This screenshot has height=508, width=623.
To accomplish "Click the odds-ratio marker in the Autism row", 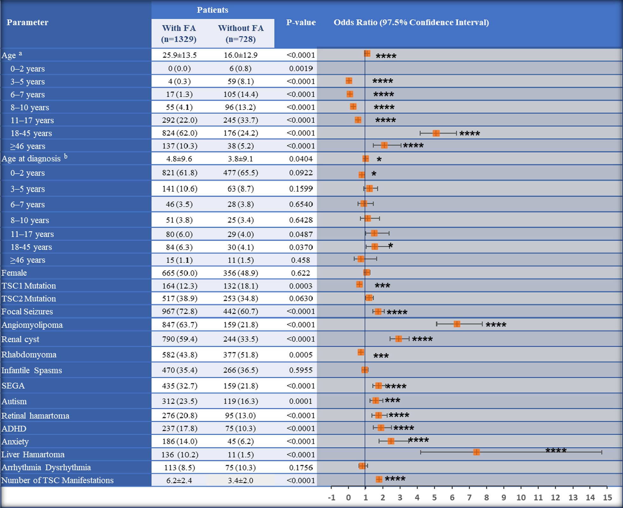I will [x=376, y=401].
